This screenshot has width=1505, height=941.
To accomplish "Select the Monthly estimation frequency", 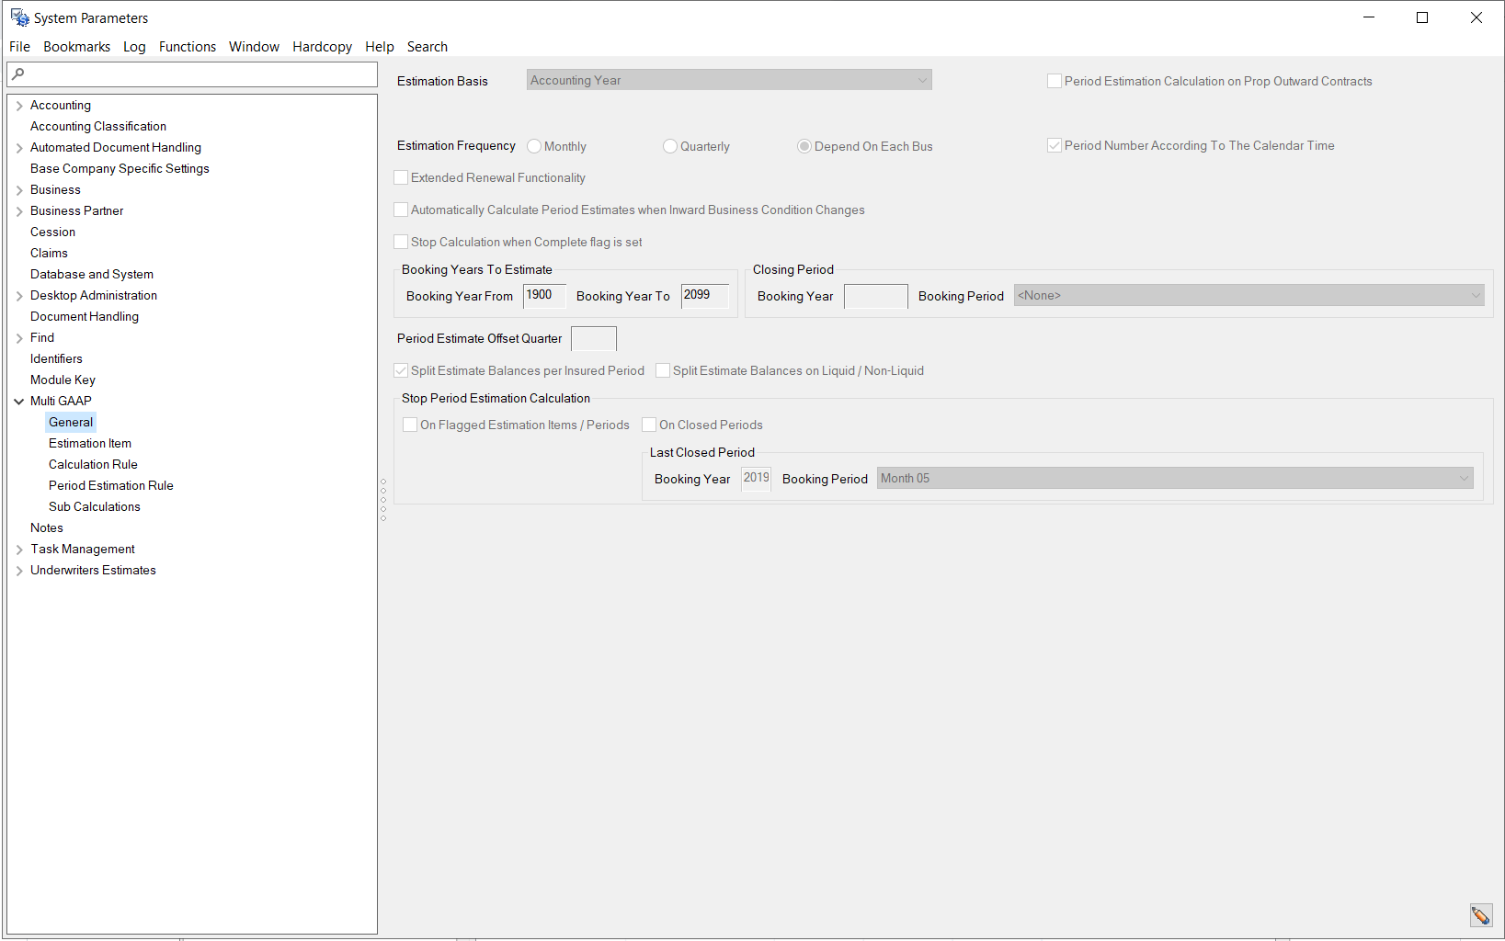I will pyautogui.click(x=534, y=147).
